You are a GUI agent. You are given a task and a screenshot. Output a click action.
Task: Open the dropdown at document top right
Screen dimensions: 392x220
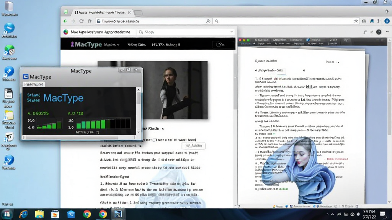pos(338,62)
